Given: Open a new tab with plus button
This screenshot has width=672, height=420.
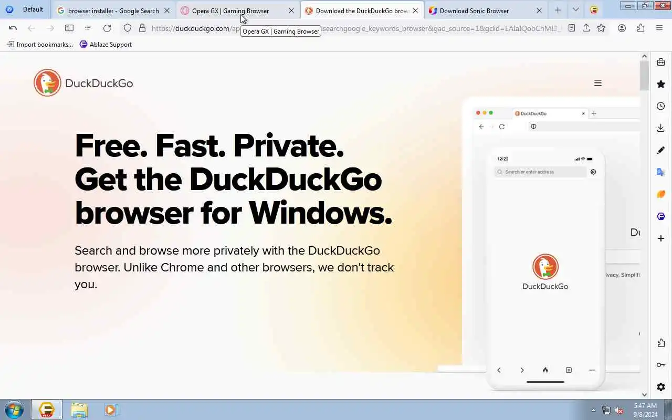Looking at the screenshot, I should (558, 10).
